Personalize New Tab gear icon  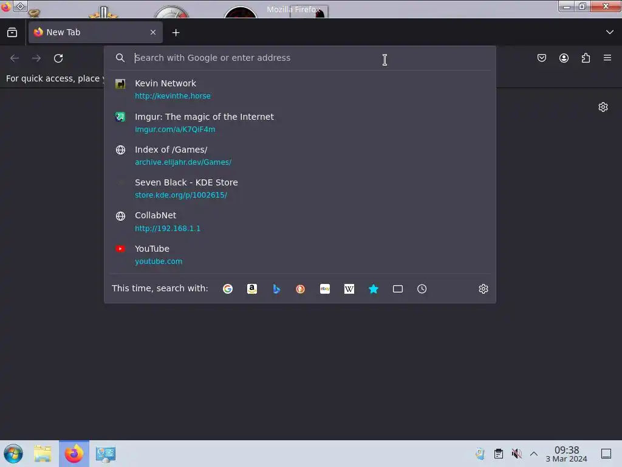pyautogui.click(x=603, y=107)
